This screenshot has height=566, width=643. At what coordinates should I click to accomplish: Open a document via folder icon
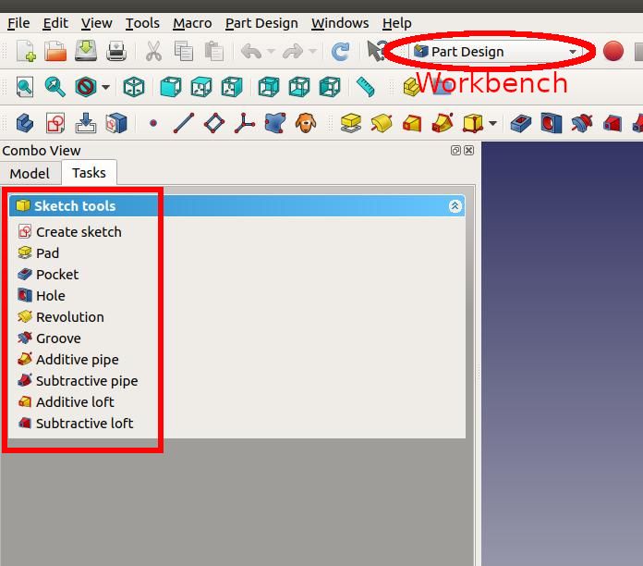point(55,51)
